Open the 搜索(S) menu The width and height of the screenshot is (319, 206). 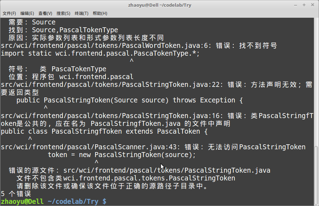click(x=63, y=13)
